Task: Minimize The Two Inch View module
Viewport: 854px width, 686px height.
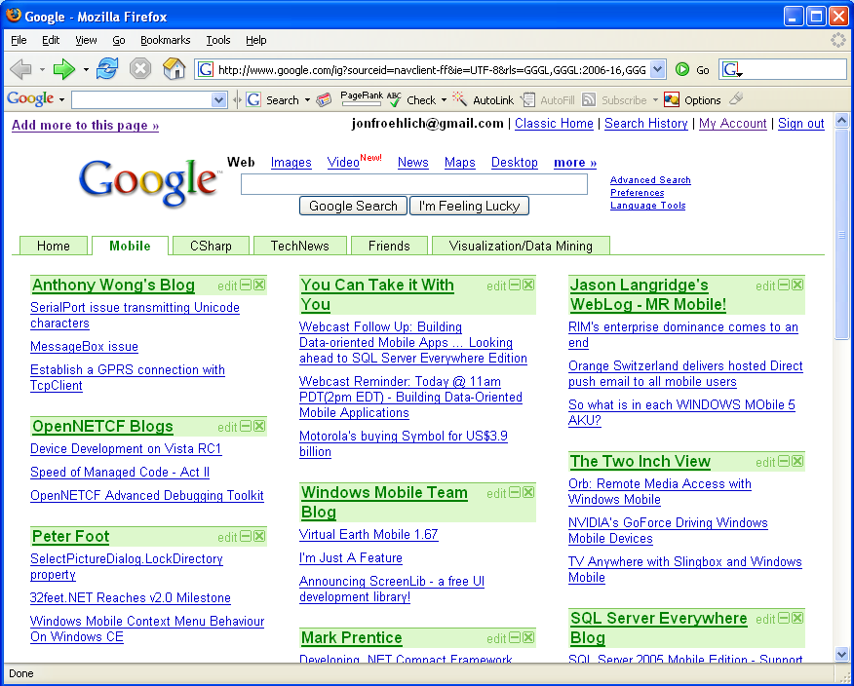Action: tap(784, 461)
